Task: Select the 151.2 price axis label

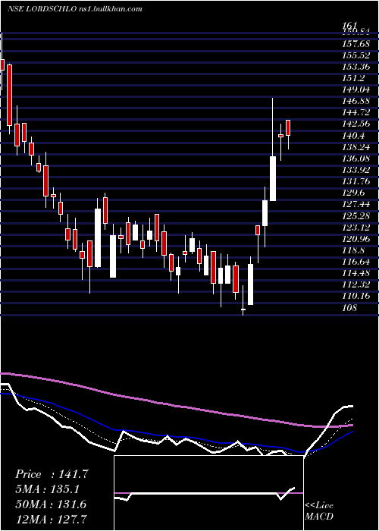Action: tap(354, 78)
